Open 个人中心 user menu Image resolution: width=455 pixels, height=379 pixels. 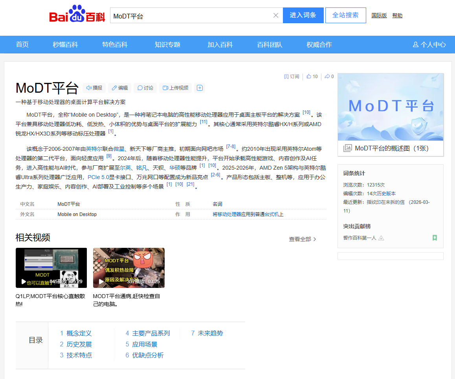point(429,45)
